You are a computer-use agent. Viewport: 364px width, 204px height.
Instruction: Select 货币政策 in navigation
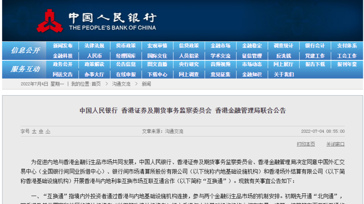[126, 46]
